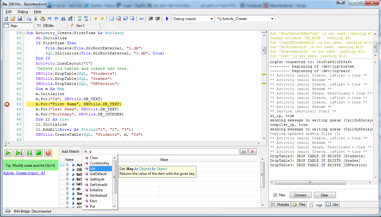
Task: Click the Add Watch input field
Action: pos(161,152)
